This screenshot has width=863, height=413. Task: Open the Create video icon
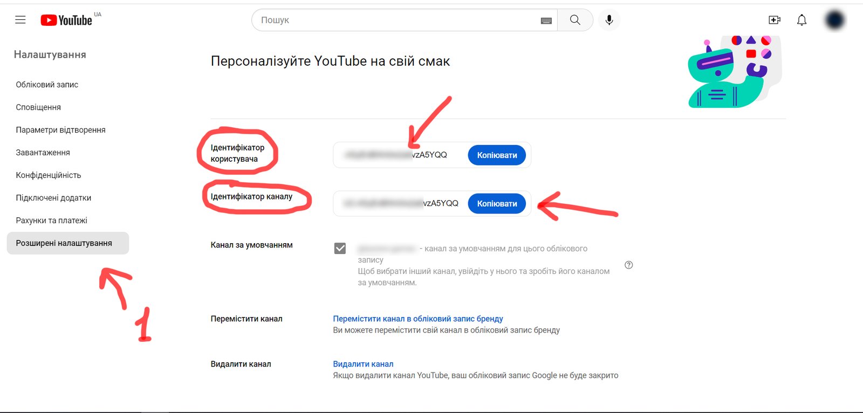(x=775, y=20)
